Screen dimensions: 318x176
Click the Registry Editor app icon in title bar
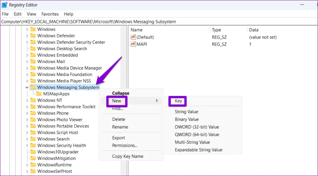4,5
